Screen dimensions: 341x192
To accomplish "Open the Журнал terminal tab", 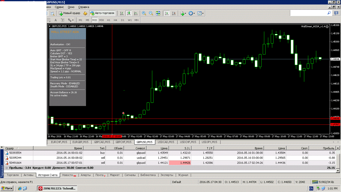I will [183, 175].
